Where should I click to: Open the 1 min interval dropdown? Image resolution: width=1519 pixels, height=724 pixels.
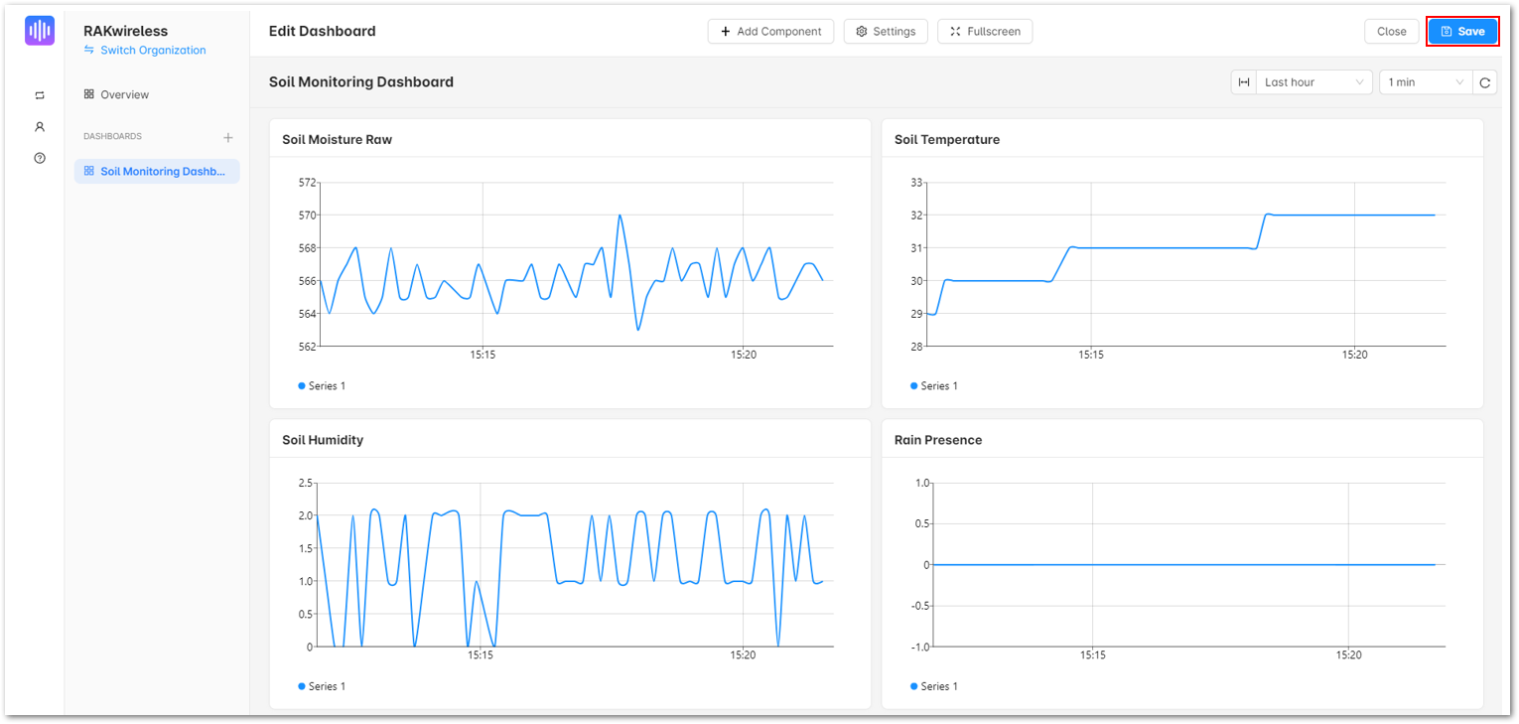tap(1426, 82)
